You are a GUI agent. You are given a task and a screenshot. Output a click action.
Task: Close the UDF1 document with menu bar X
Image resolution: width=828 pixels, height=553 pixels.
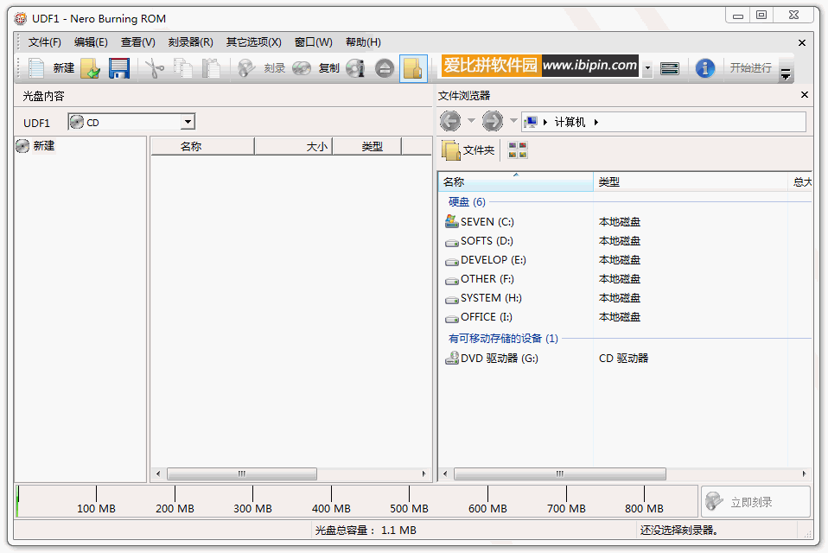(801, 42)
